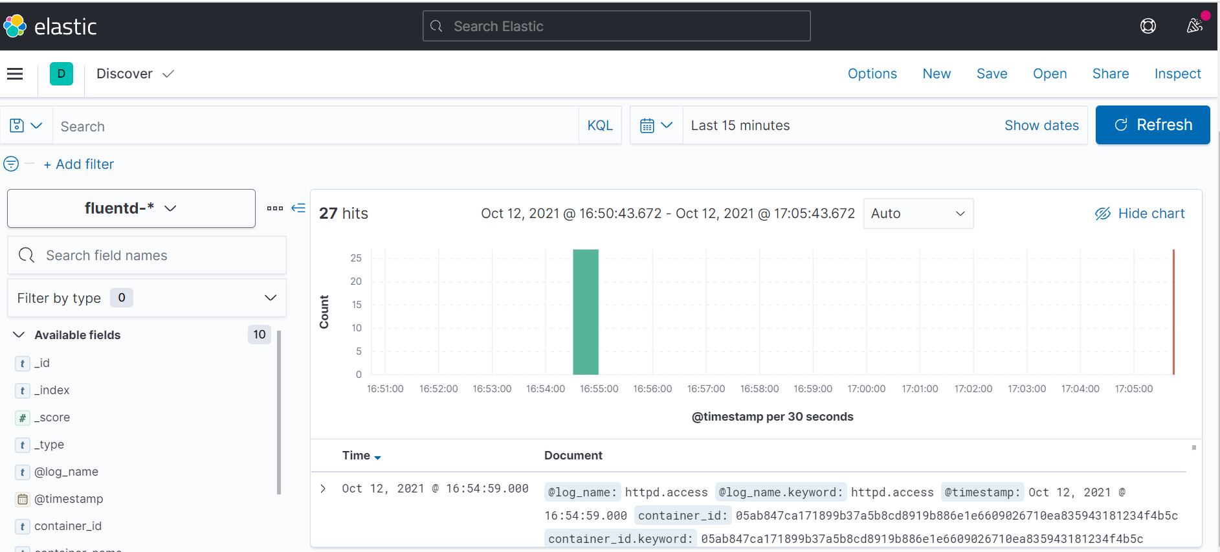Screen dimensions: 1220x552
Task: Click Show dates link
Action: [x=1041, y=126]
